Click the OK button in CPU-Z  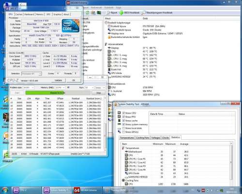[x=74, y=80]
